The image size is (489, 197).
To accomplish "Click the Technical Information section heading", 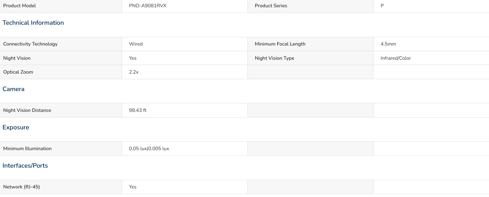I will pos(33,23).
